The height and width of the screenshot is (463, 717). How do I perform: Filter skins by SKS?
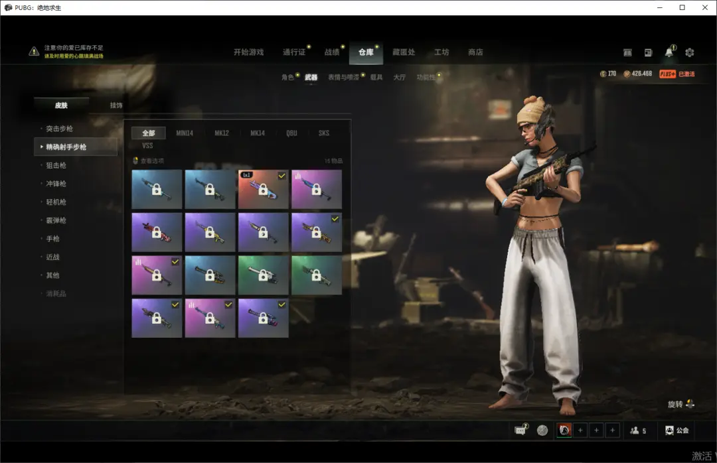[x=324, y=133]
